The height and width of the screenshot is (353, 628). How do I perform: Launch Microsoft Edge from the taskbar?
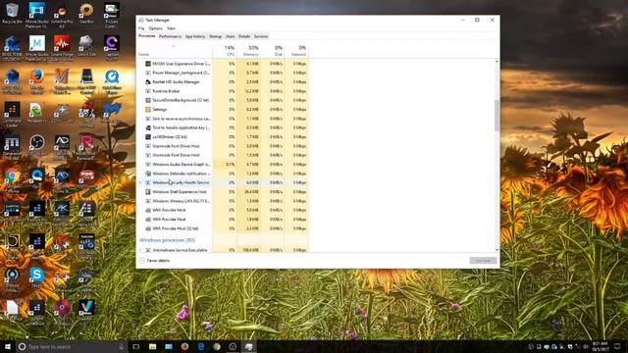point(200,346)
